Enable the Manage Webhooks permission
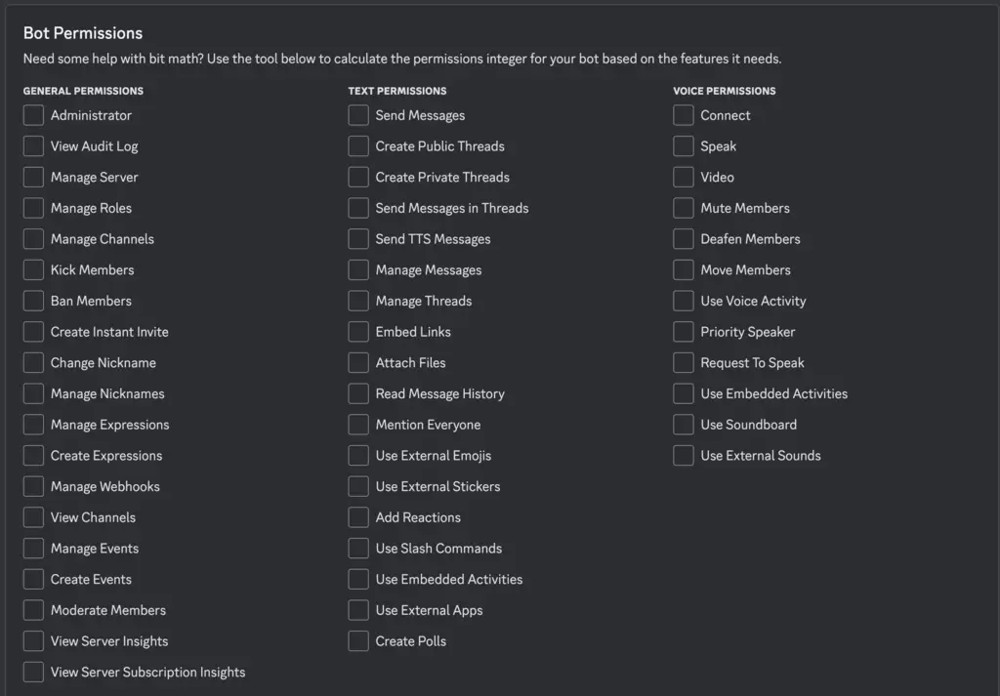 pyautogui.click(x=32, y=486)
